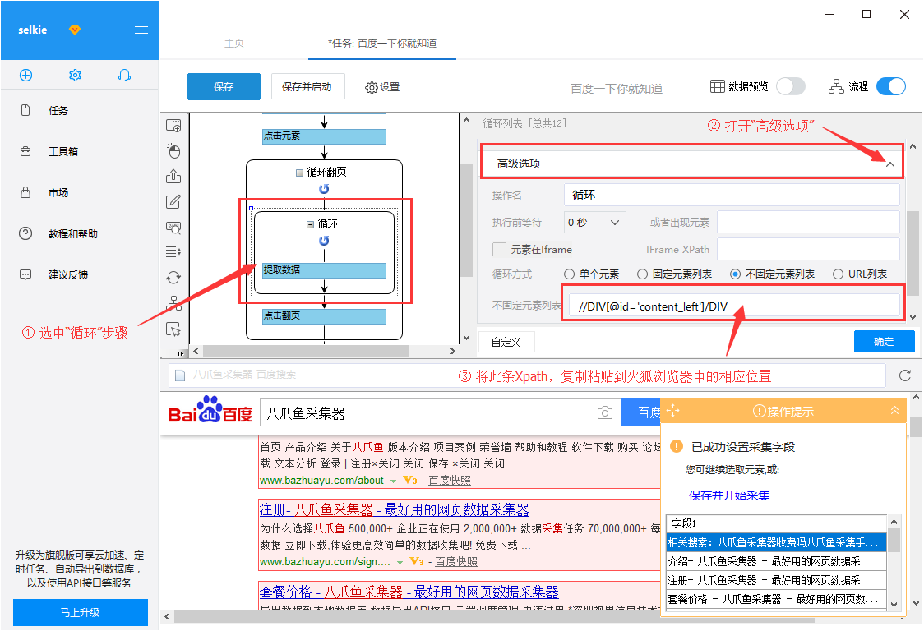Click the 自定义 button

click(x=506, y=342)
